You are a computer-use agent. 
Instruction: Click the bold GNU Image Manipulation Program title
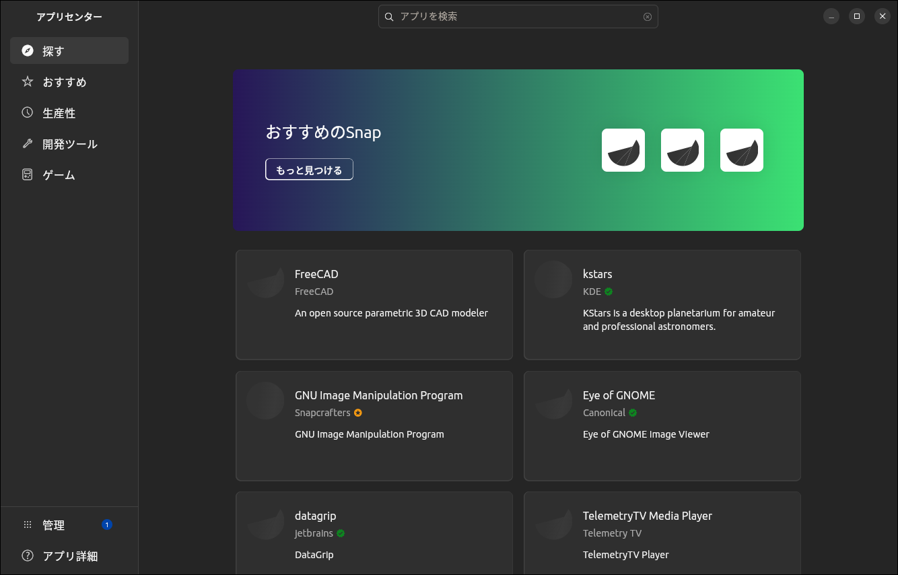pyautogui.click(x=379, y=395)
